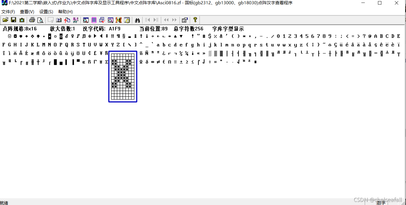Click the properties dialog toolbar icon

pos(185,20)
